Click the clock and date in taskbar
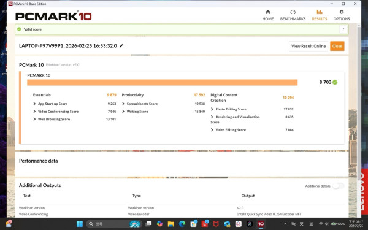This screenshot has height=230, width=368. coord(356,224)
